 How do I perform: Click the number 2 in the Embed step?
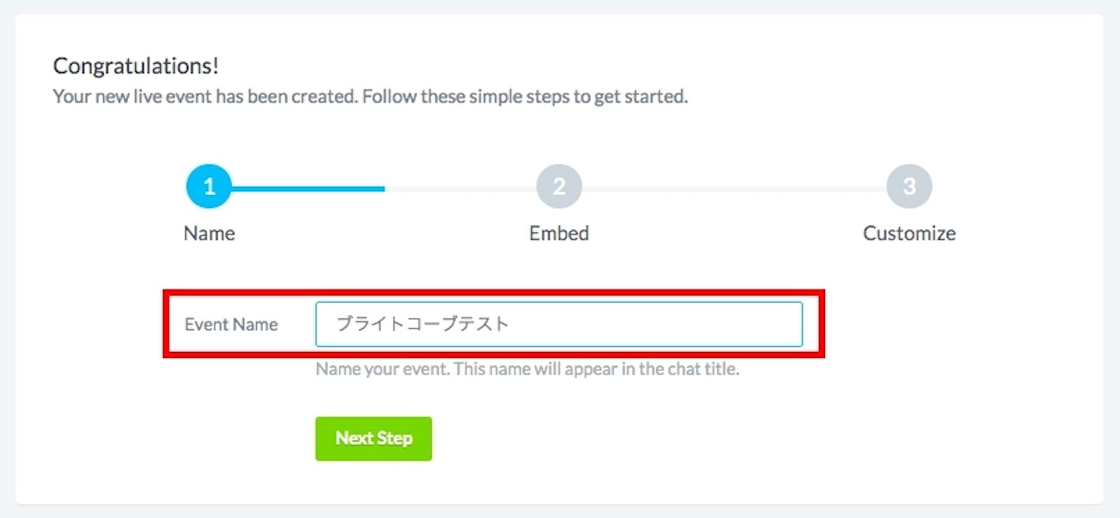point(559,186)
